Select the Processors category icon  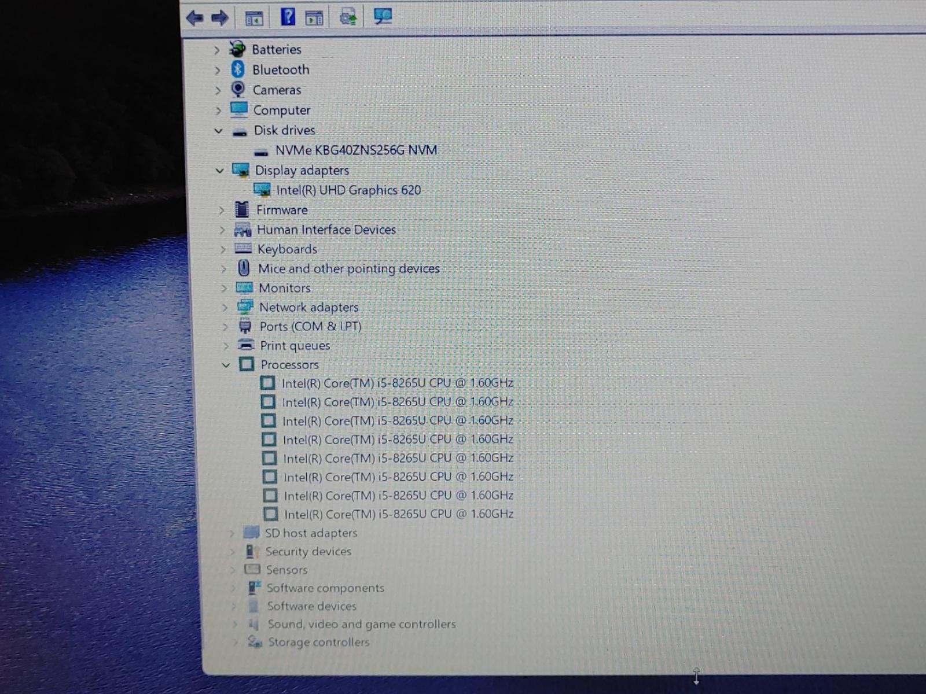pos(247,364)
